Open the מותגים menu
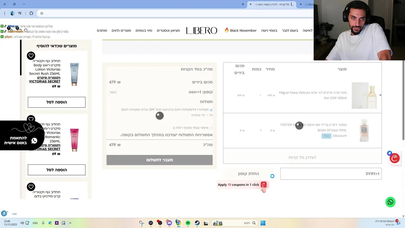This screenshot has height=228, width=405. [x=102, y=30]
